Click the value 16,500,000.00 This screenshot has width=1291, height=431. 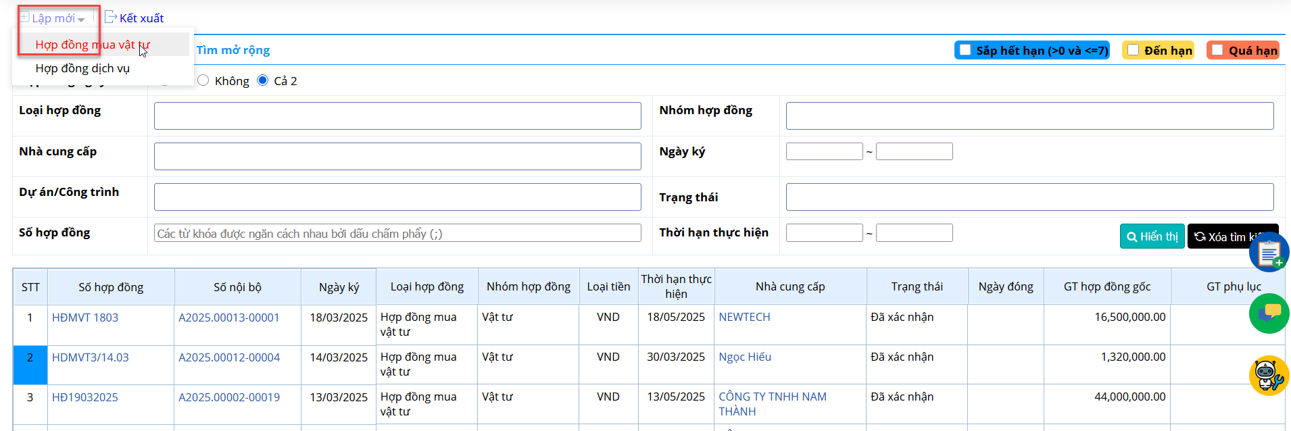(1130, 317)
